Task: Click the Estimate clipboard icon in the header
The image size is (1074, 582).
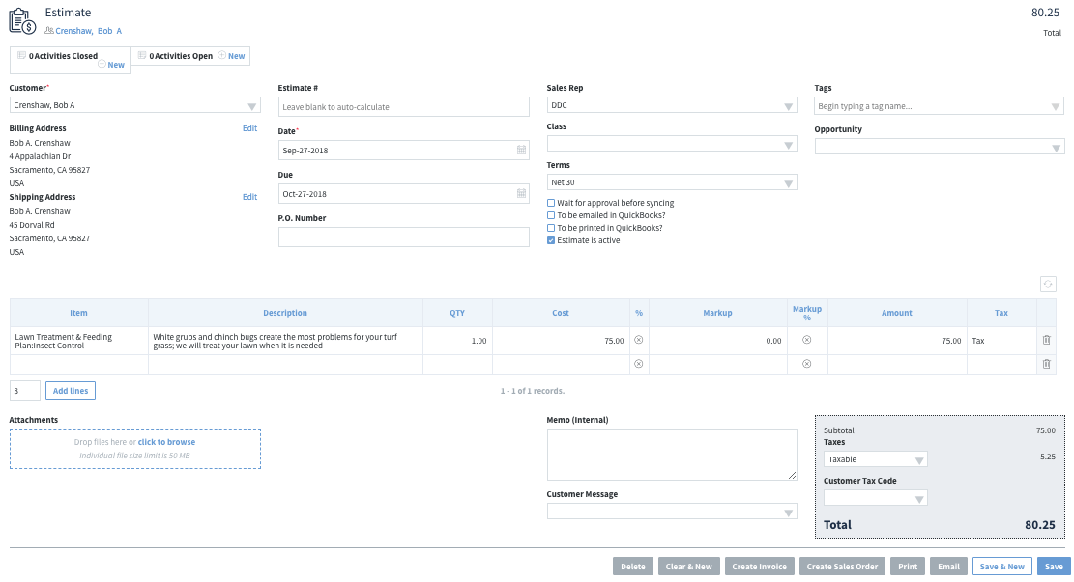Action: pyautogui.click(x=20, y=18)
